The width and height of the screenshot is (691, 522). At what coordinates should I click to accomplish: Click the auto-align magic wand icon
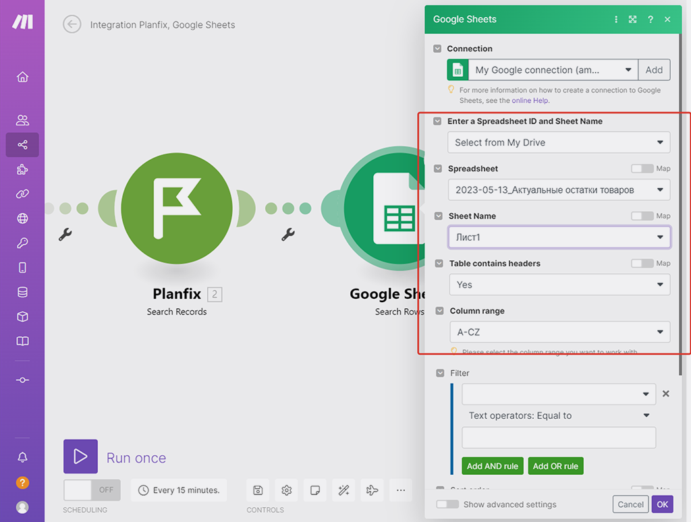(343, 490)
